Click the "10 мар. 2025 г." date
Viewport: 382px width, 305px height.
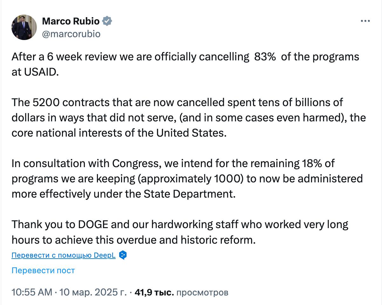point(92,292)
